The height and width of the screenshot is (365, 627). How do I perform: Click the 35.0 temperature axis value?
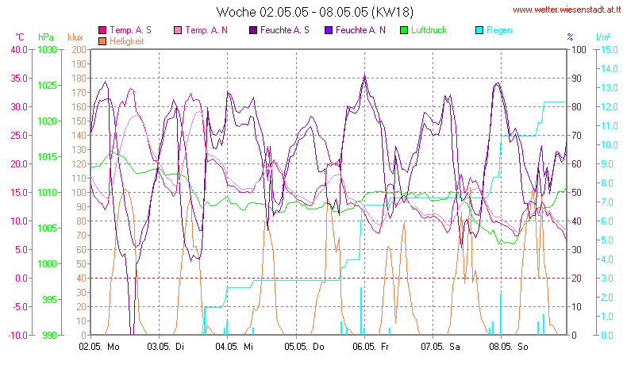[19, 79]
